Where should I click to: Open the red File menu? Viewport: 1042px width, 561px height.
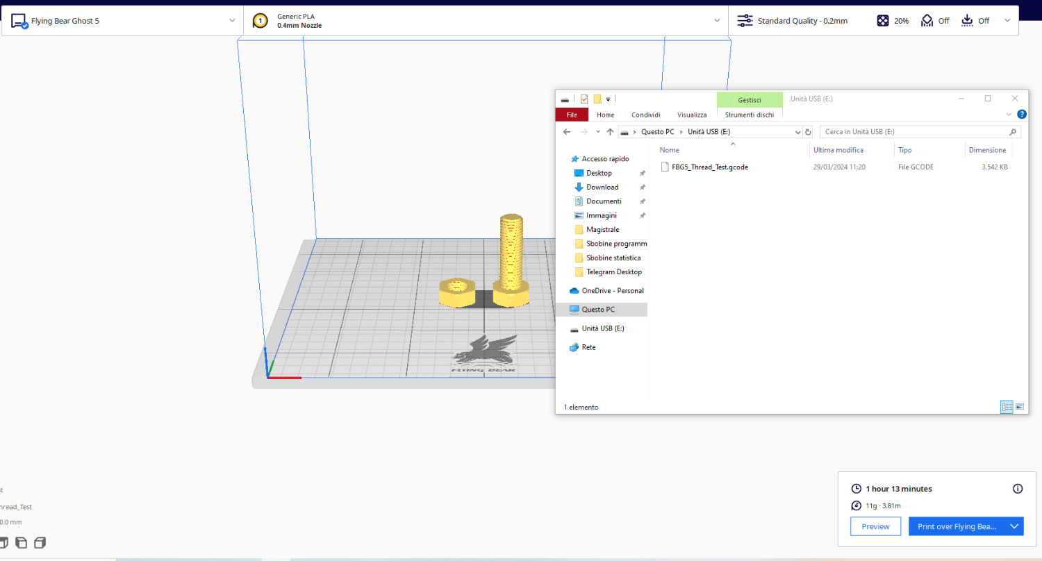click(572, 115)
